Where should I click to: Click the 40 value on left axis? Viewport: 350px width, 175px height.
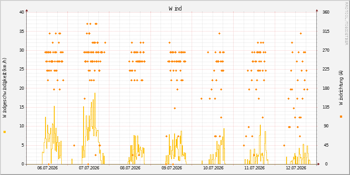coord(22,12)
